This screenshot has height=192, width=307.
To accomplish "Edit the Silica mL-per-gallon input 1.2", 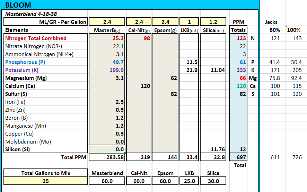I will (213, 22).
